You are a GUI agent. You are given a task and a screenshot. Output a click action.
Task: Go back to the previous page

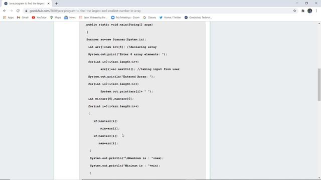point(5,11)
